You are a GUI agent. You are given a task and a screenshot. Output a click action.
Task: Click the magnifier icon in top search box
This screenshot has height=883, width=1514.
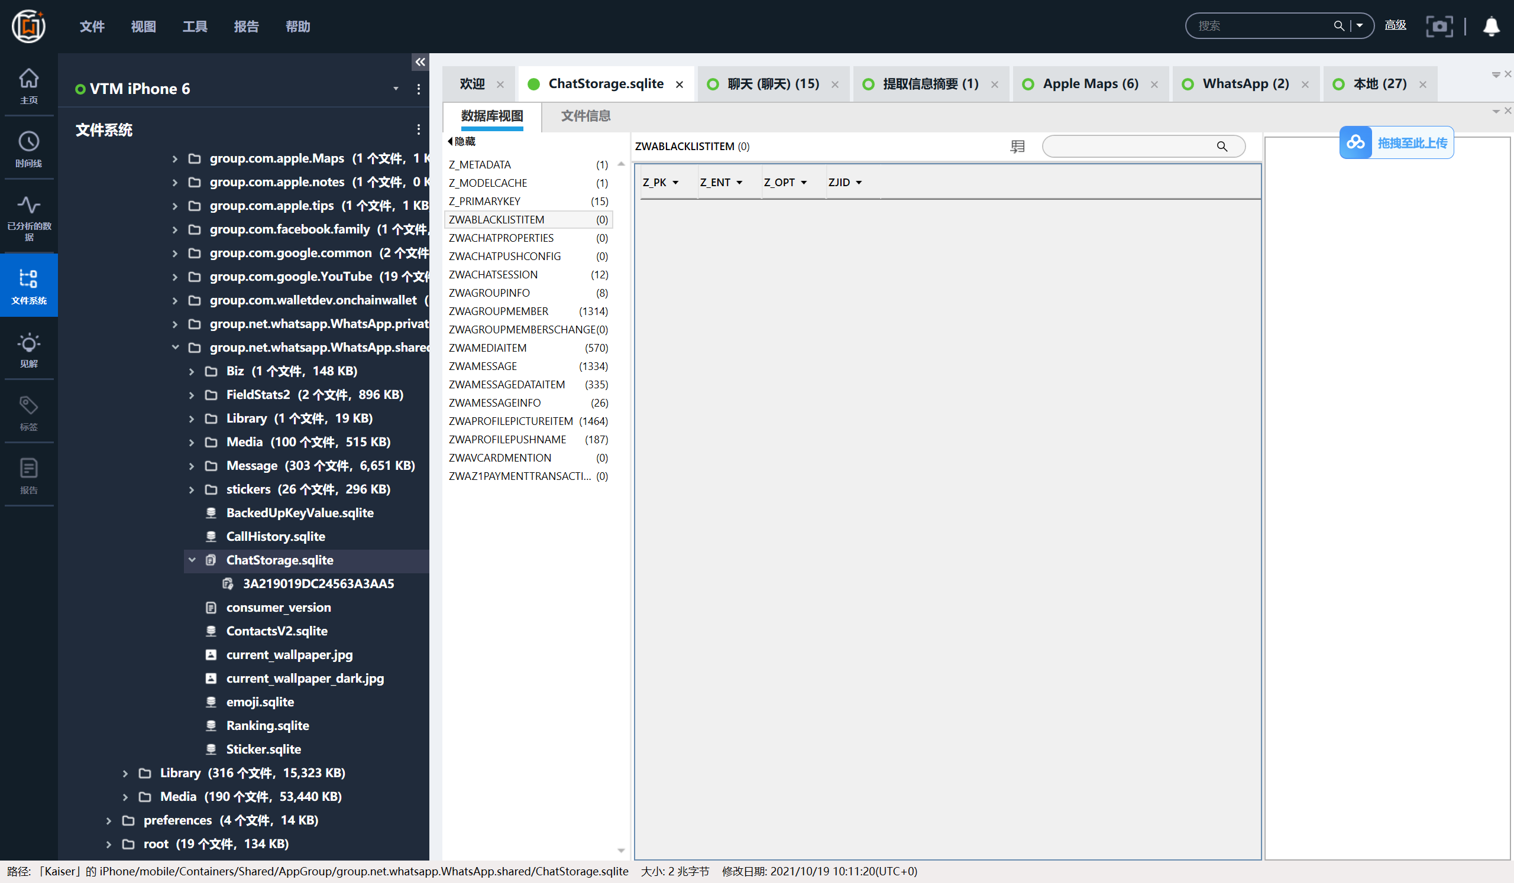[x=1338, y=26]
